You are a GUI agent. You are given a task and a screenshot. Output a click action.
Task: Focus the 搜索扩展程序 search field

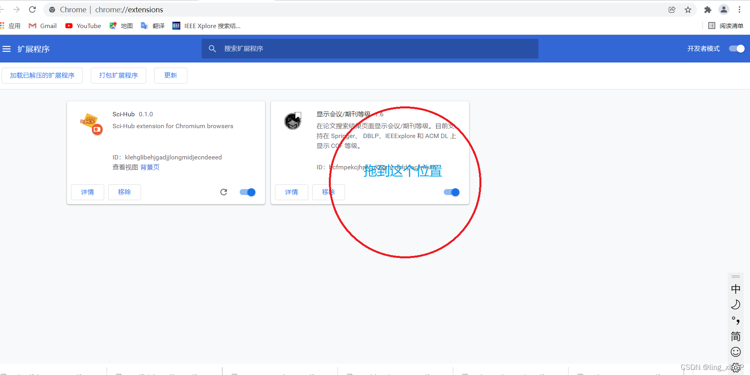(370, 49)
